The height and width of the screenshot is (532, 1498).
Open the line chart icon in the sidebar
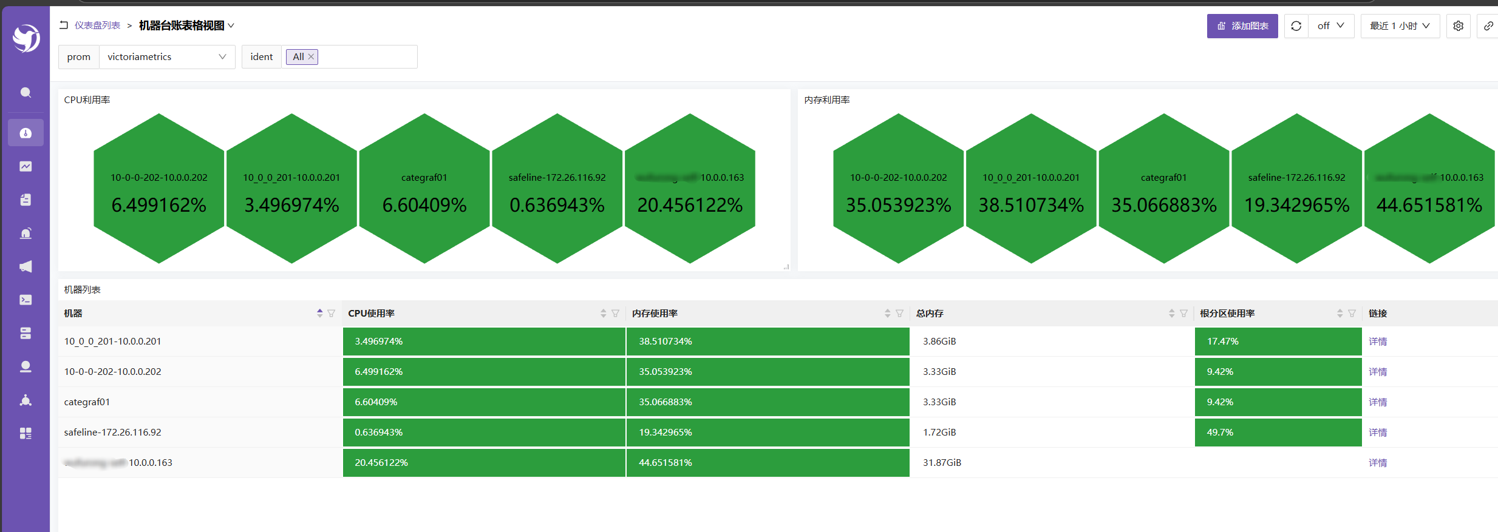click(x=26, y=166)
